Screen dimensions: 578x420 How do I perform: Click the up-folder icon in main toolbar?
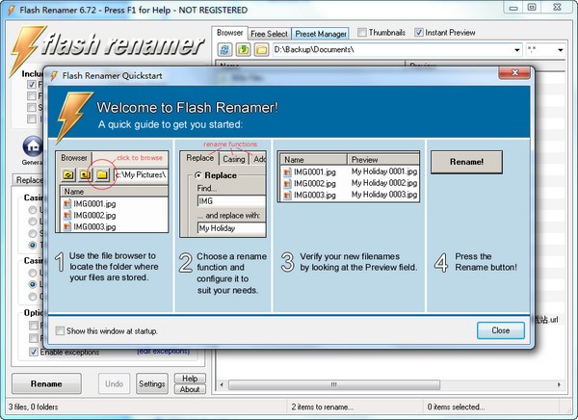pyautogui.click(x=243, y=49)
